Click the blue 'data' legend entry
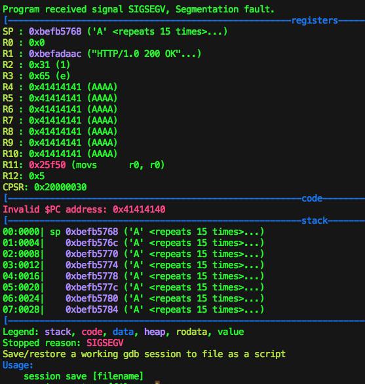365x384 pixels. pyautogui.click(x=123, y=332)
